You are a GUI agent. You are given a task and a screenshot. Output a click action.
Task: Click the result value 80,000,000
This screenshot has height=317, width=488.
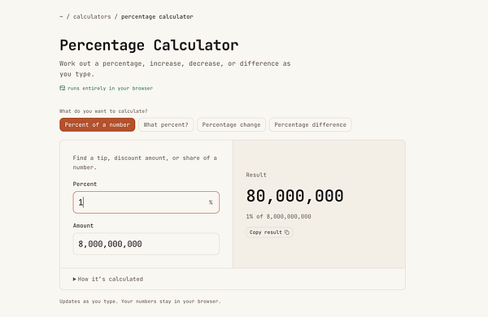(294, 196)
